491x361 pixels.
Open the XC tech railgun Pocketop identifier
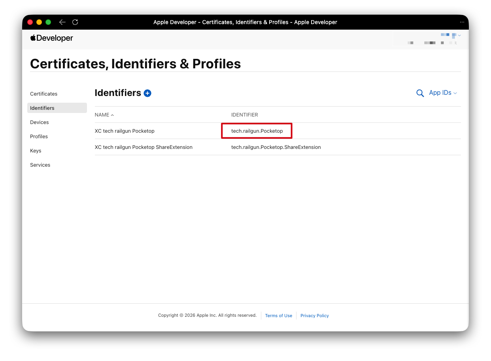point(125,131)
